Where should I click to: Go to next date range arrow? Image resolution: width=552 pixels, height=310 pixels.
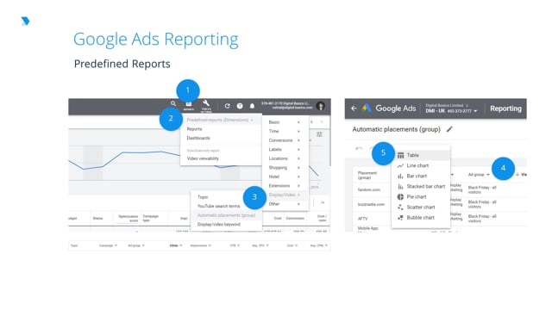coord(322,122)
